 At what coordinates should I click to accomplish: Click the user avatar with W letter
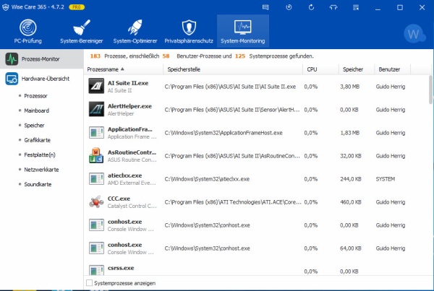coord(414,34)
